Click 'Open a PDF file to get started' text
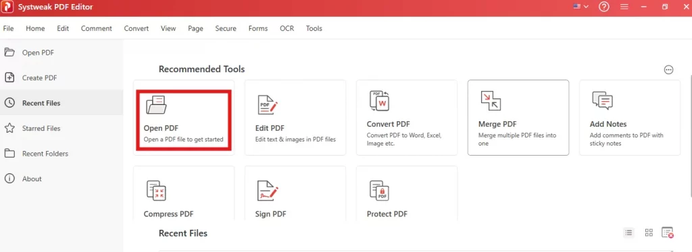Viewport: 692px width, 252px height. (x=184, y=139)
